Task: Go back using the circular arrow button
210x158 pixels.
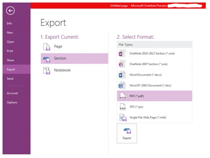Action: pyautogui.click(x=10, y=10)
